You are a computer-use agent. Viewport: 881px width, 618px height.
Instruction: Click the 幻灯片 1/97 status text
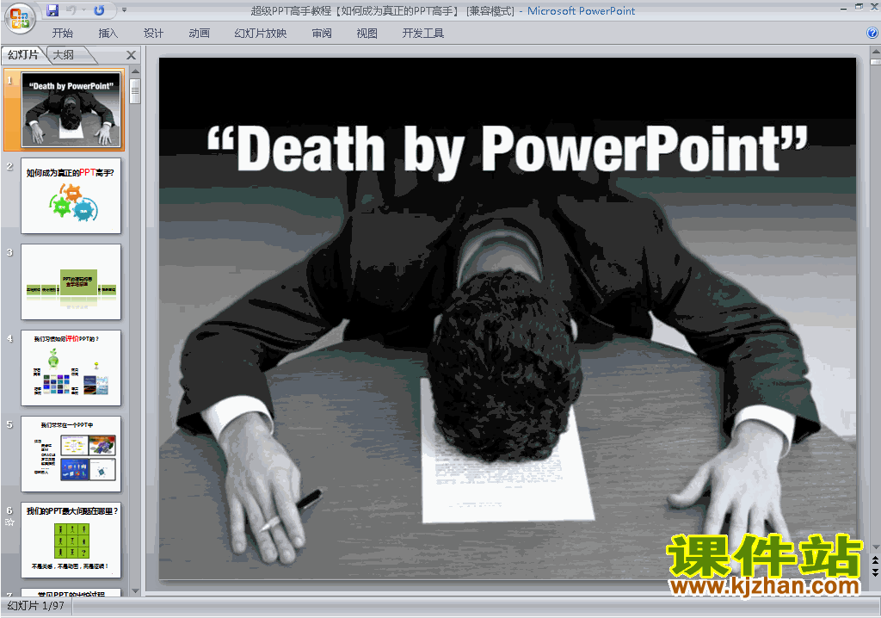pyautogui.click(x=36, y=606)
